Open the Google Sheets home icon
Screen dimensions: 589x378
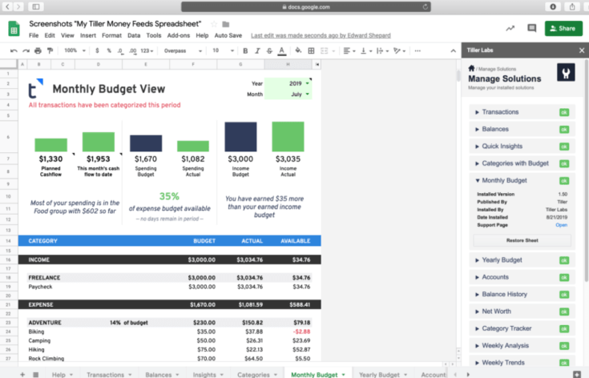14,29
